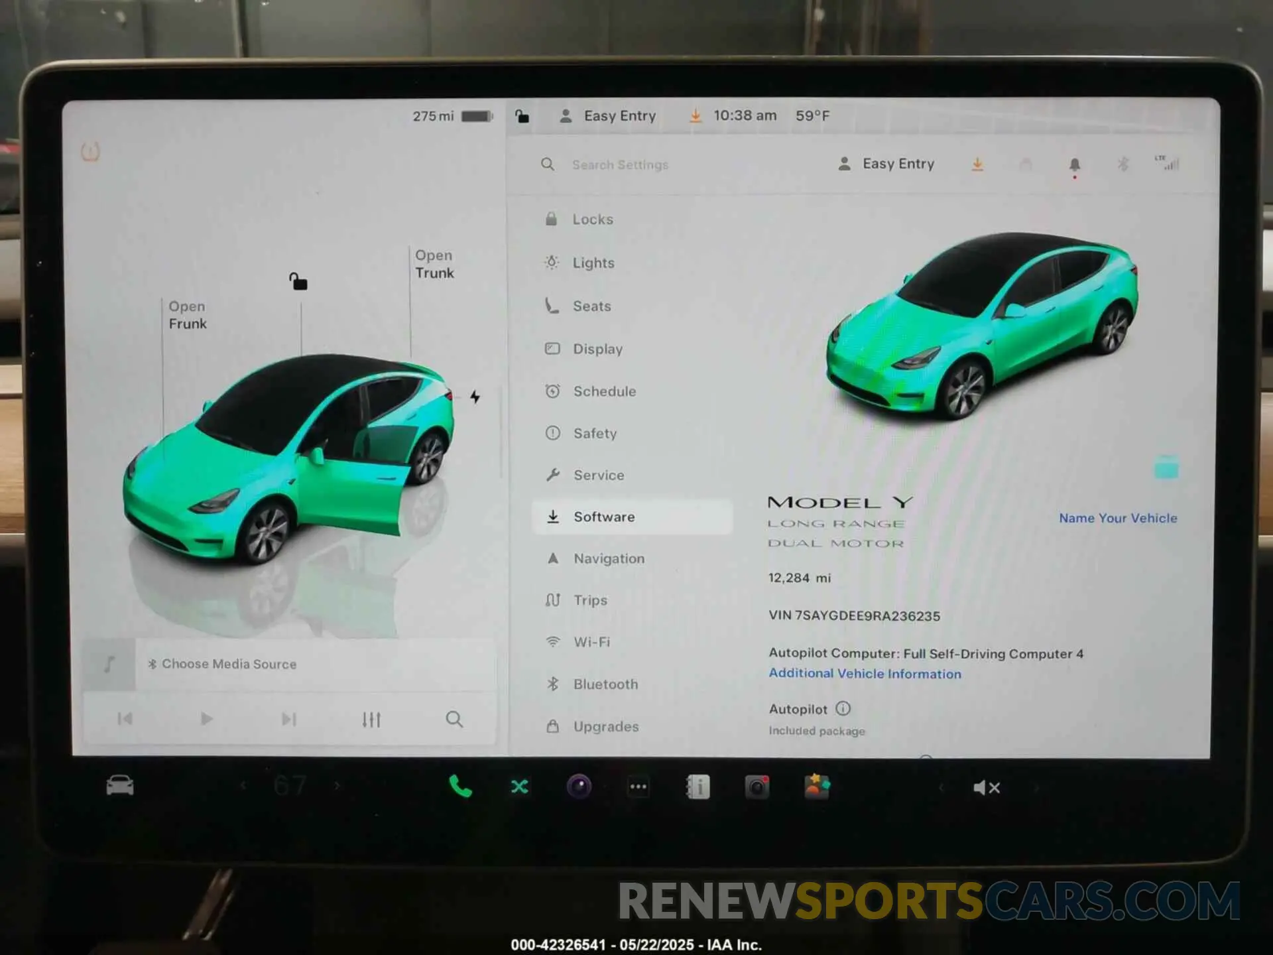
Task: Tap the tire pressure warning icon
Action: [90, 152]
